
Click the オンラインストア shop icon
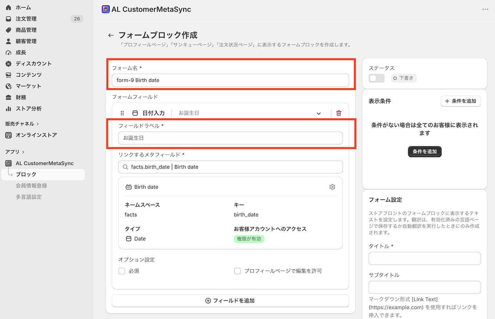[9, 135]
